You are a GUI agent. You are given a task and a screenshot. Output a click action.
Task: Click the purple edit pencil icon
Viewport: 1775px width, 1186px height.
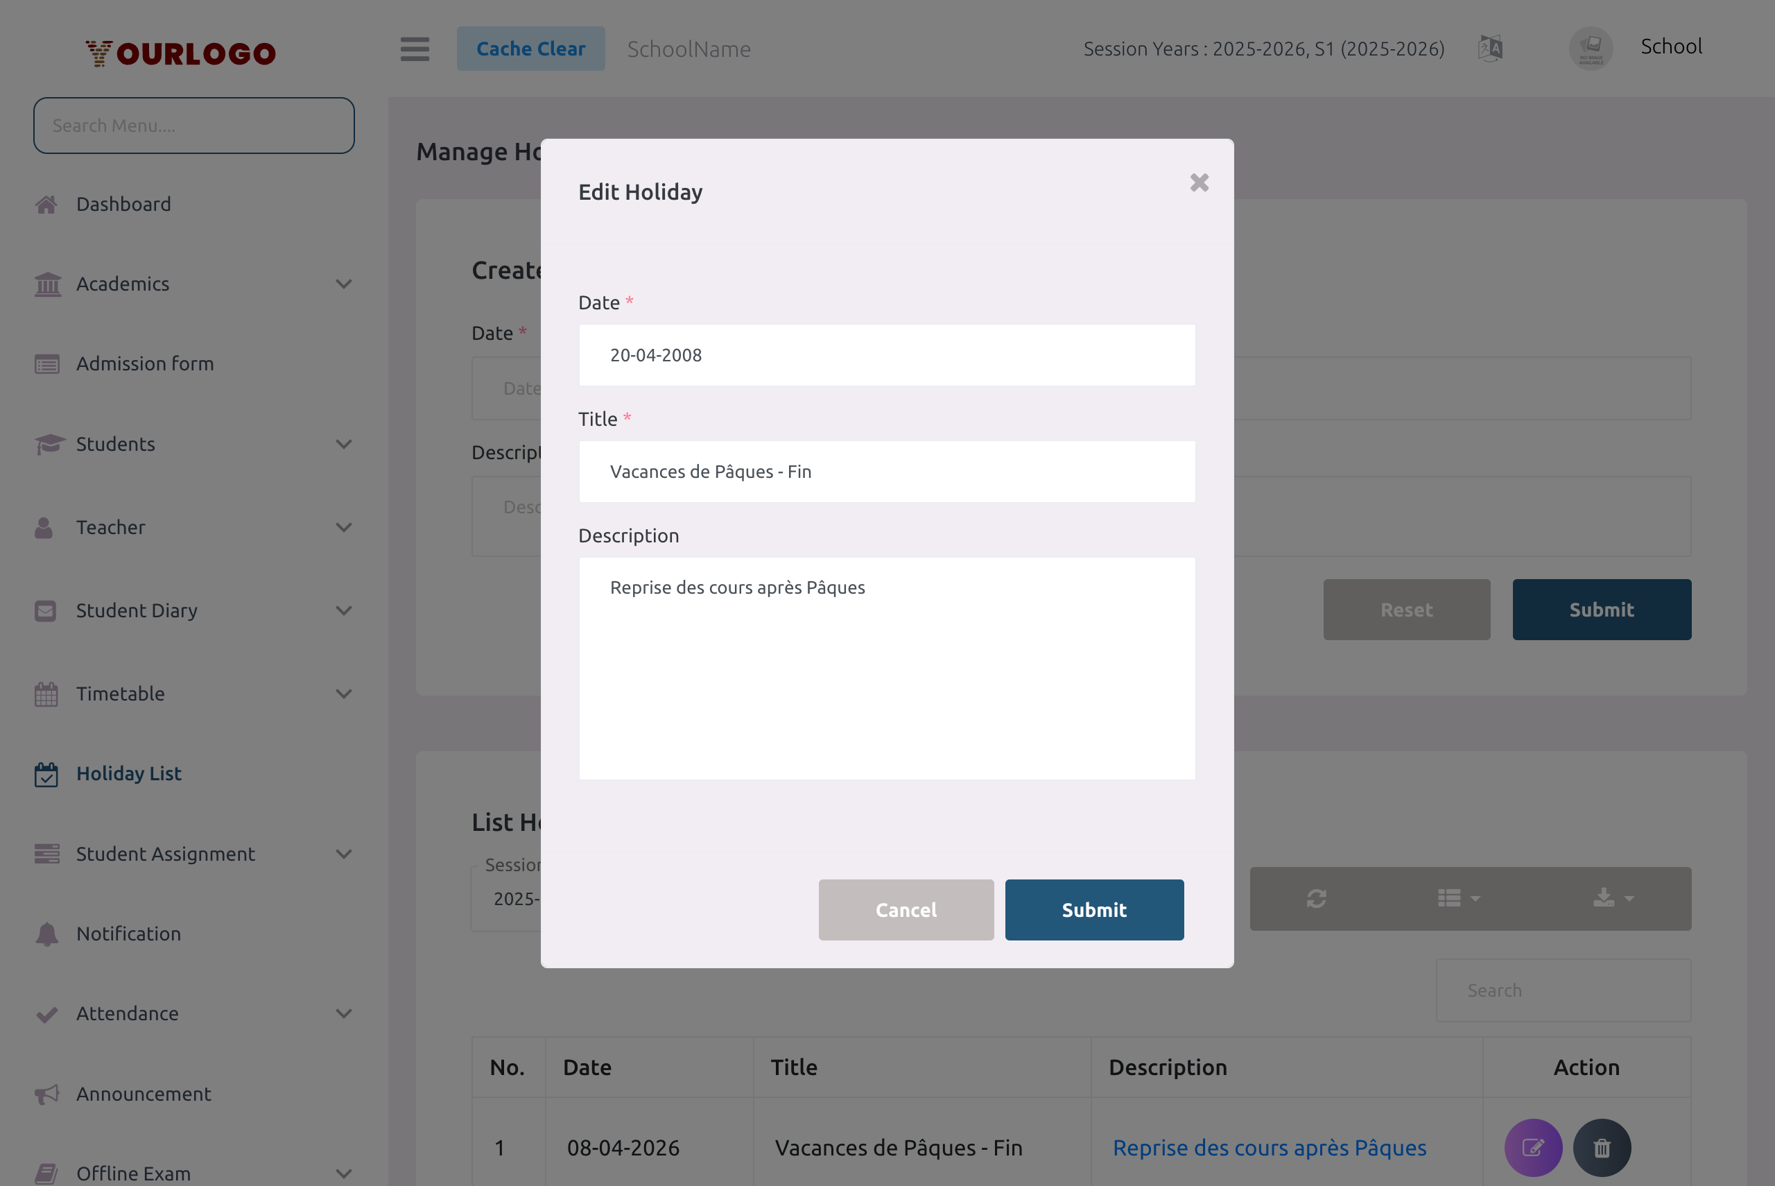[1533, 1146]
